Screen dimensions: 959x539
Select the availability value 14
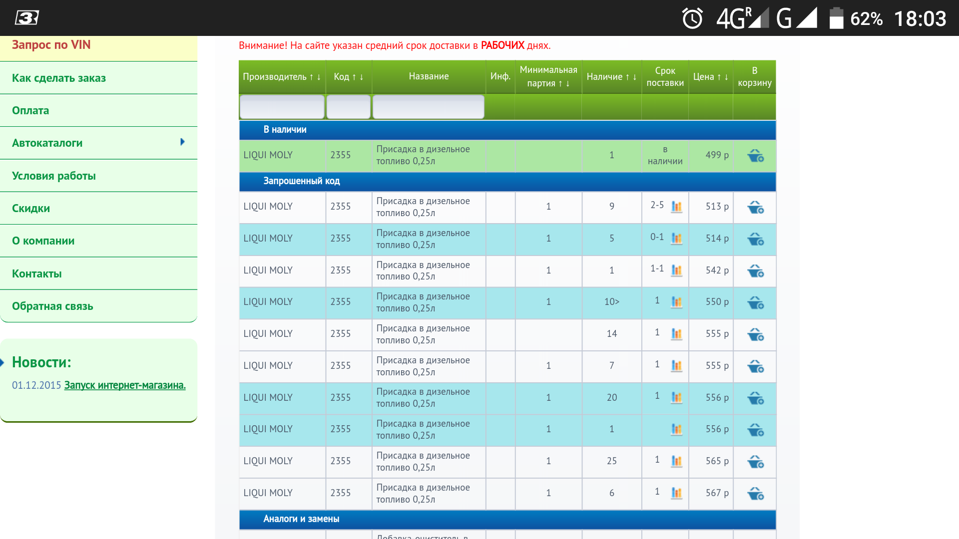pyautogui.click(x=611, y=334)
